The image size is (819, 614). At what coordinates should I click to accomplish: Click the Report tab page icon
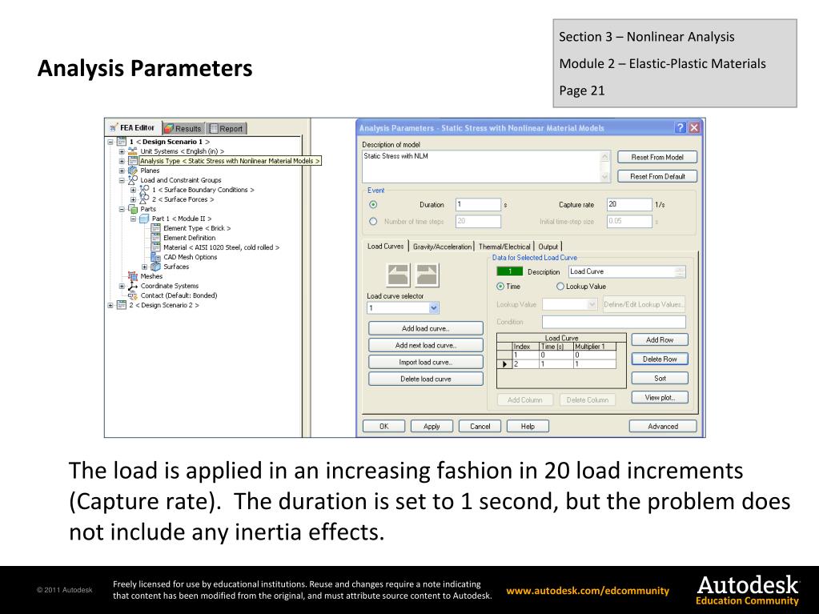214,128
